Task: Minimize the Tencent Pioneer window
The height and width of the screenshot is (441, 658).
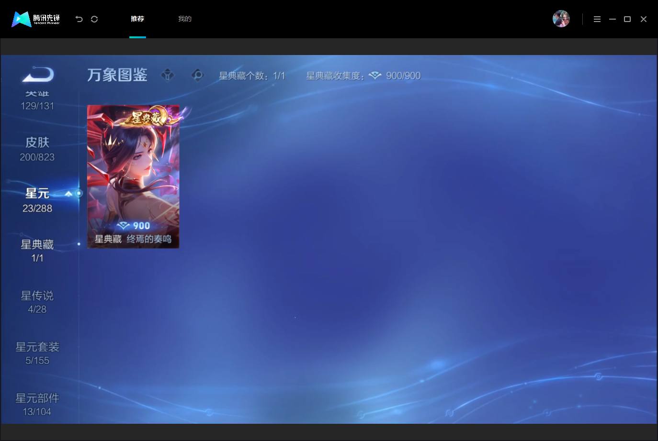Action: (x=612, y=19)
